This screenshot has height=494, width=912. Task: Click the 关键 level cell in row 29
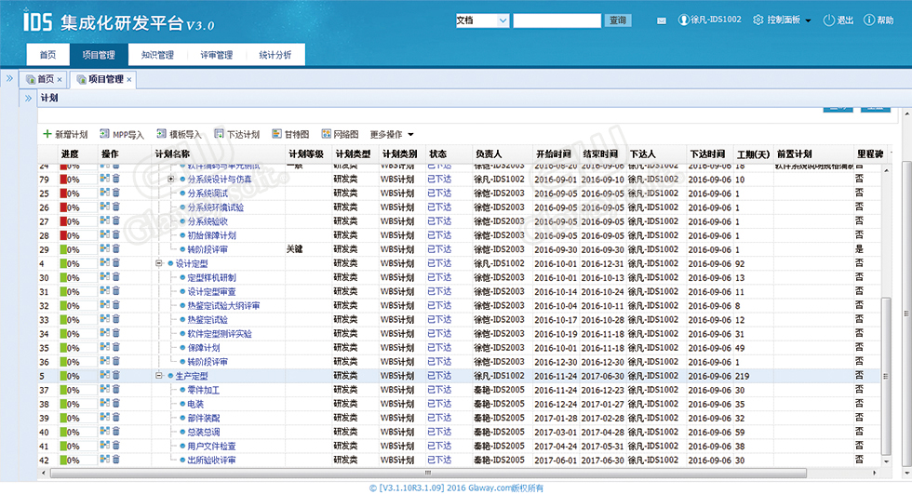[x=295, y=248]
